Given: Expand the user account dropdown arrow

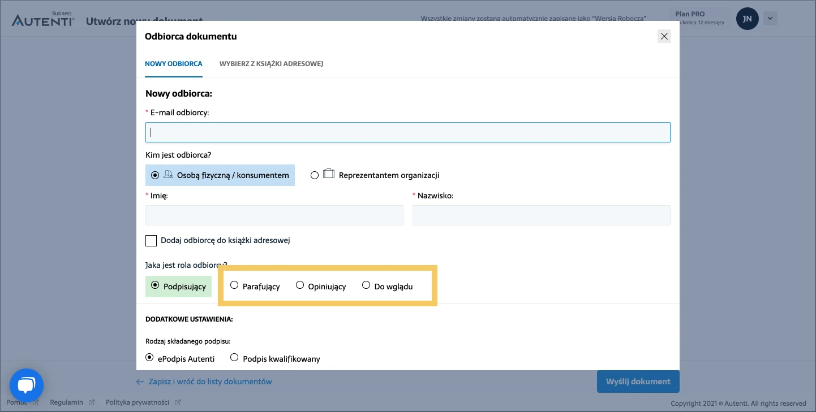Looking at the screenshot, I should point(770,19).
